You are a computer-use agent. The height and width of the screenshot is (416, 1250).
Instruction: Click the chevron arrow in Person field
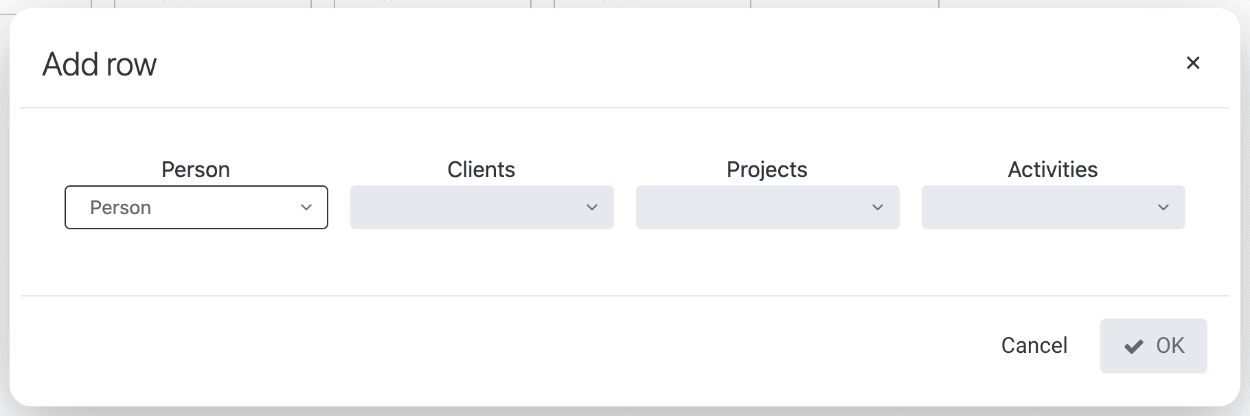coord(306,207)
